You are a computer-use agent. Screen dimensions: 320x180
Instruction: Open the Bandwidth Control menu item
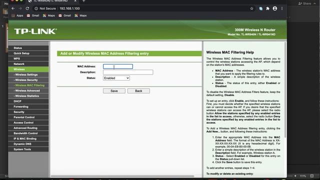tap(28, 133)
